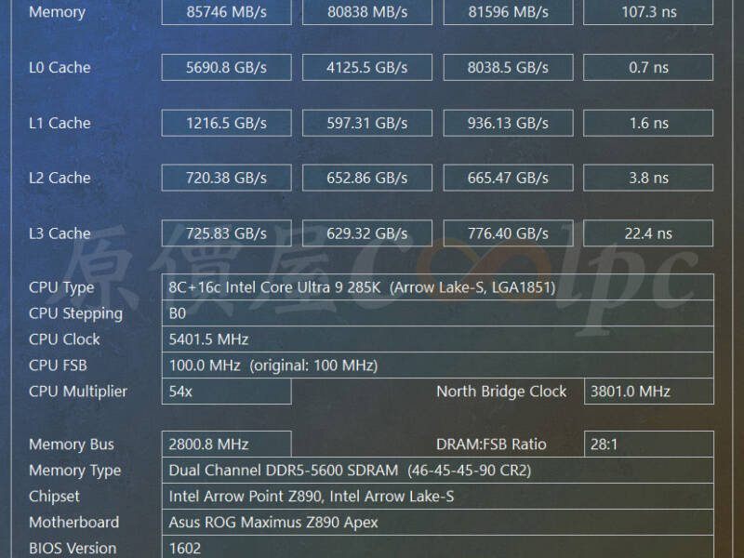Click Motherboard field Asus ROG Maximus Z890 Apex
The width and height of the screenshot is (744, 558).
437,523
